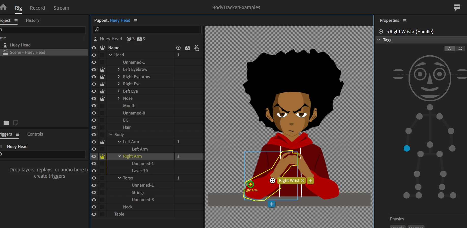This screenshot has width=467, height=228.
Task: Hide the Head group layer
Action: click(x=94, y=55)
